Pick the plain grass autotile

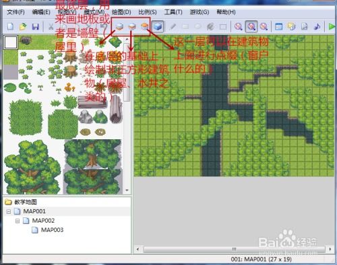click(x=11, y=57)
